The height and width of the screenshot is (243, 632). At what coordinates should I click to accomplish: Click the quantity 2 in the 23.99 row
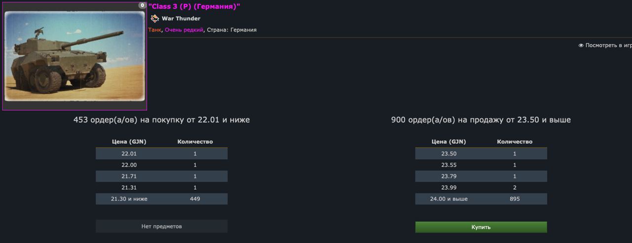click(x=514, y=188)
